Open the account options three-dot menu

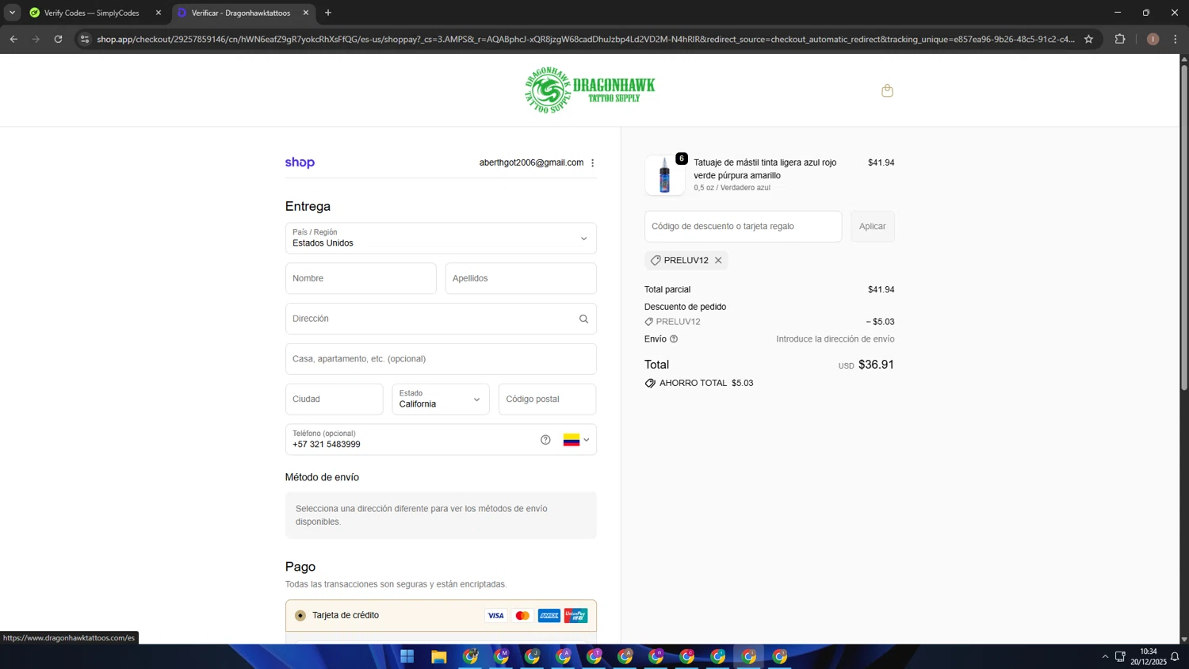coord(592,162)
